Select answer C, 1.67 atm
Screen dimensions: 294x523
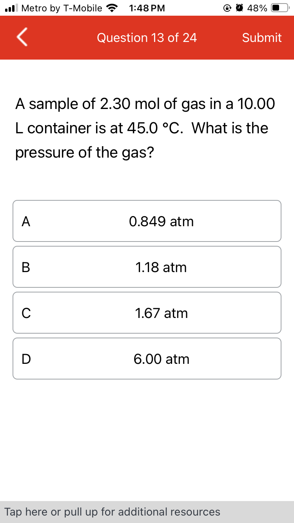pyautogui.click(x=147, y=313)
